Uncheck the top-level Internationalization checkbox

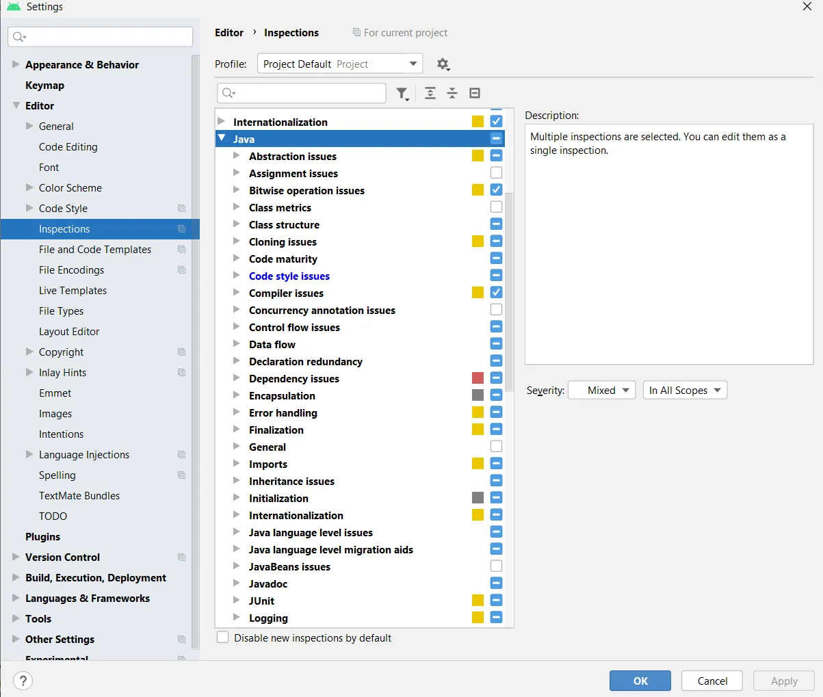pos(497,122)
